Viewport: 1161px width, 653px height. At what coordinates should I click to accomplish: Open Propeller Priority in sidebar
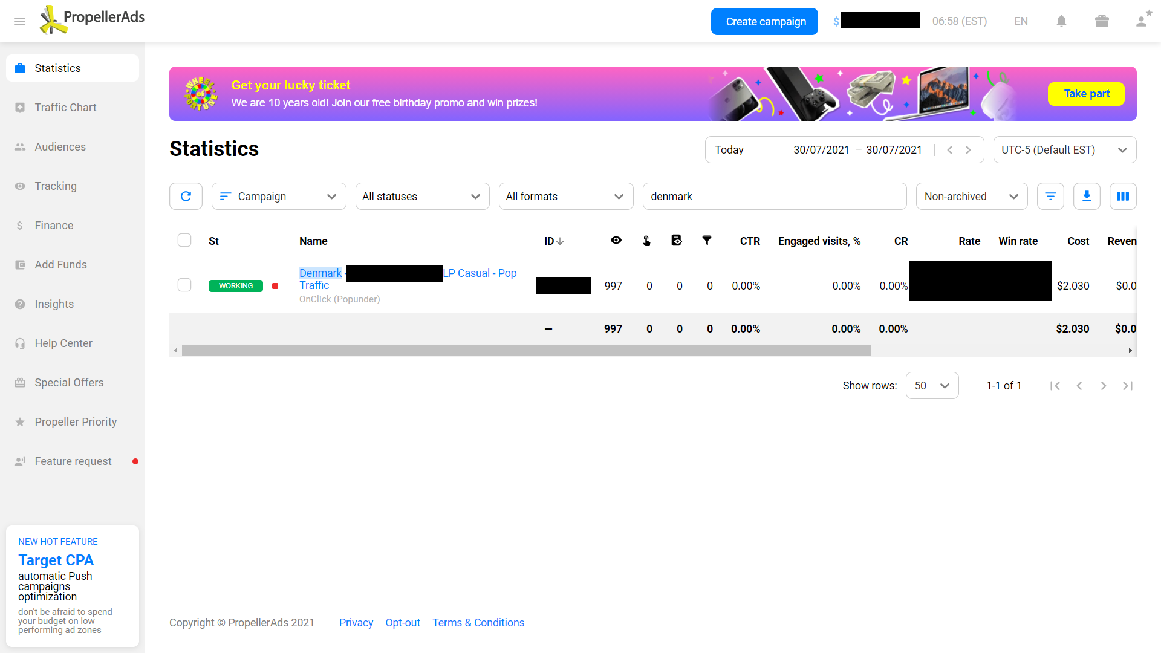pyautogui.click(x=73, y=422)
